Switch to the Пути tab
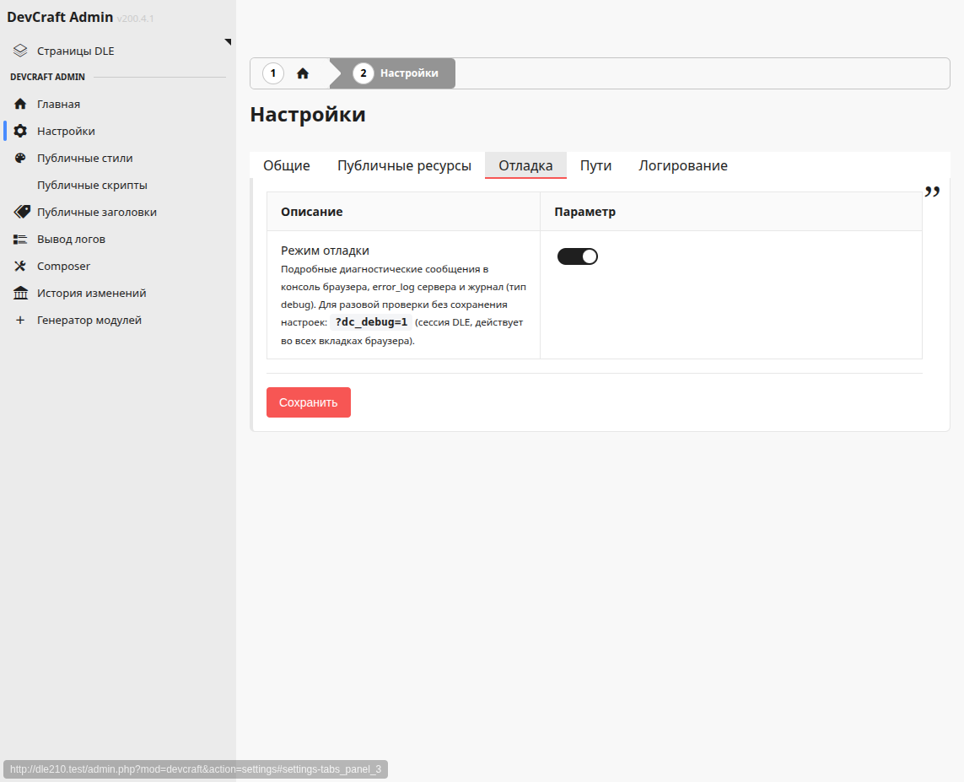Viewport: 964px width, 782px height. [595, 165]
